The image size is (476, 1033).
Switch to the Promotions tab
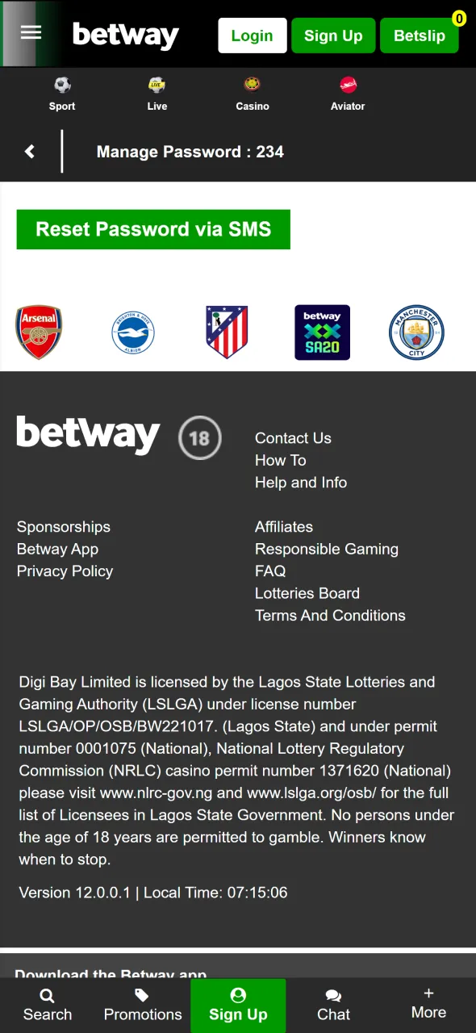click(x=142, y=1003)
